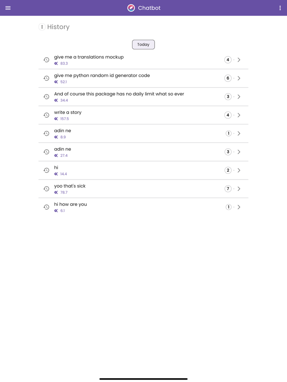
Task: Open the 'write a story' conversation chevron
Action: click(x=239, y=115)
